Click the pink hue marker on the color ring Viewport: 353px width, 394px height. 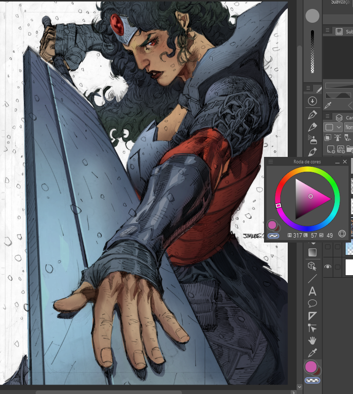point(278,205)
